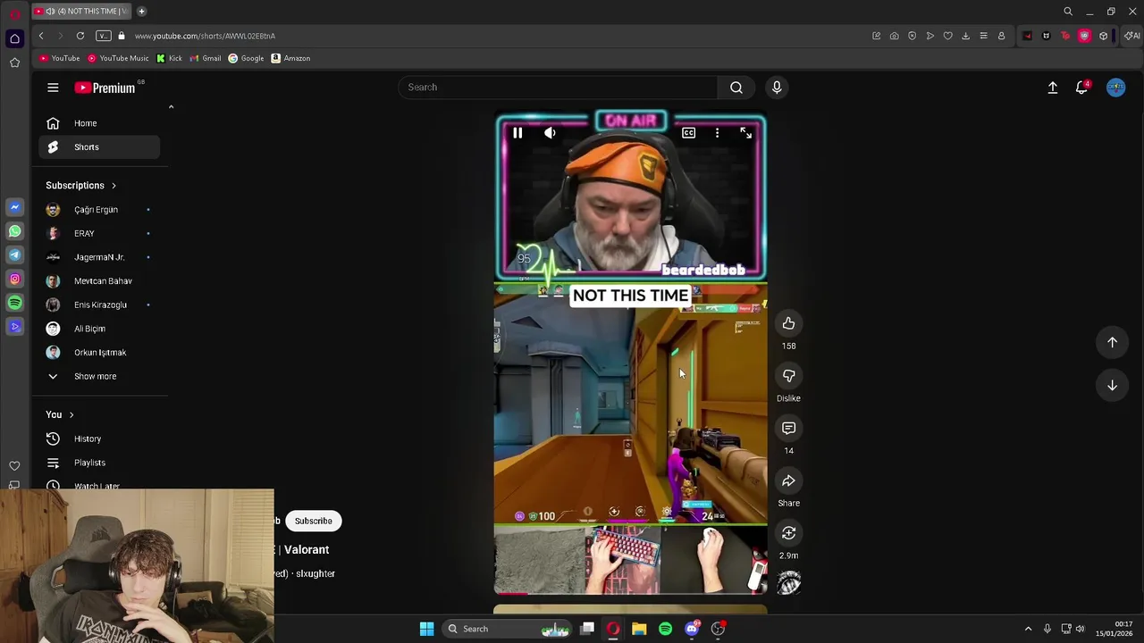Open the Create upload icon
Screen dimensions: 1144x643
tap(1053, 88)
